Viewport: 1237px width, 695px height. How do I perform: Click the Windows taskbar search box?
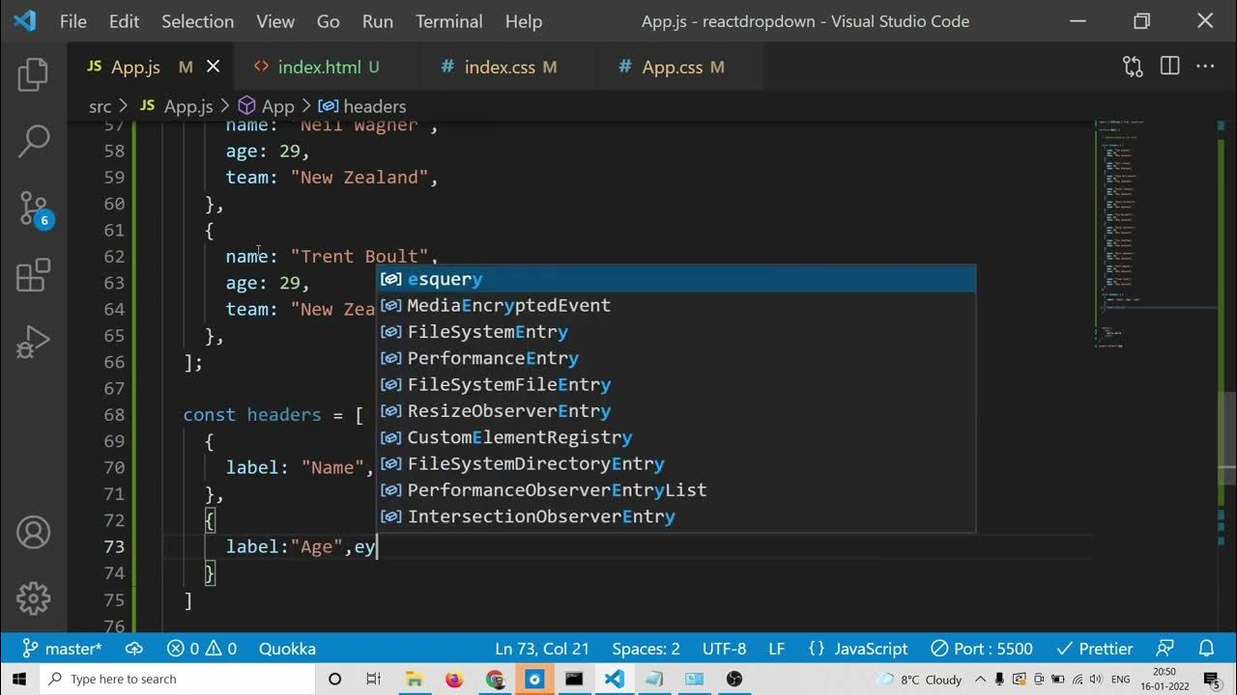[179, 679]
